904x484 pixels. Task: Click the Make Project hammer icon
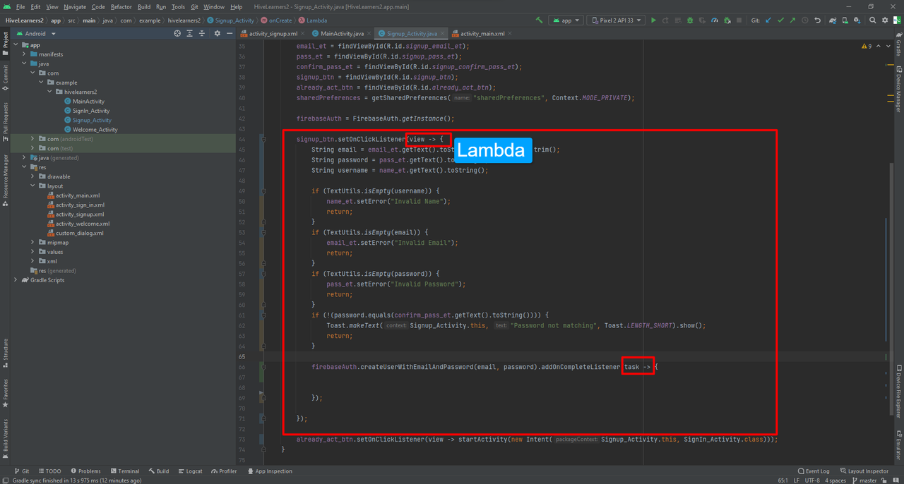(540, 20)
